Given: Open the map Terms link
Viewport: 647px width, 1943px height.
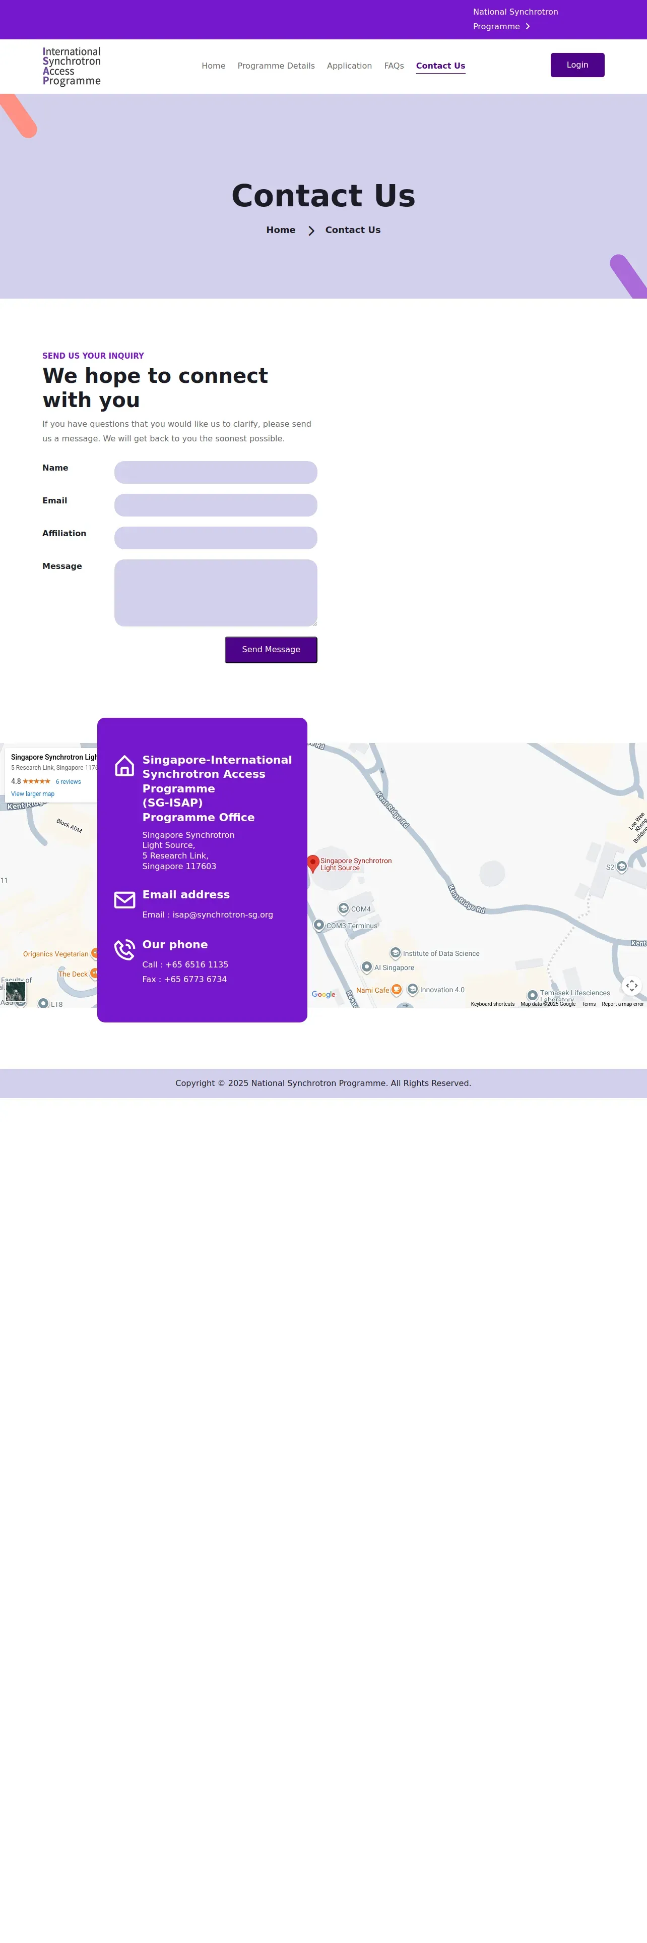Looking at the screenshot, I should click(588, 1004).
